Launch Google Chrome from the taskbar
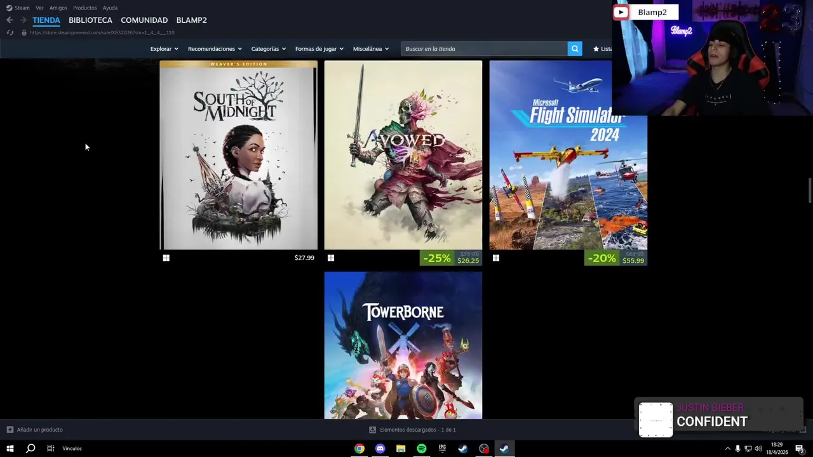The height and width of the screenshot is (457, 813). click(359, 449)
